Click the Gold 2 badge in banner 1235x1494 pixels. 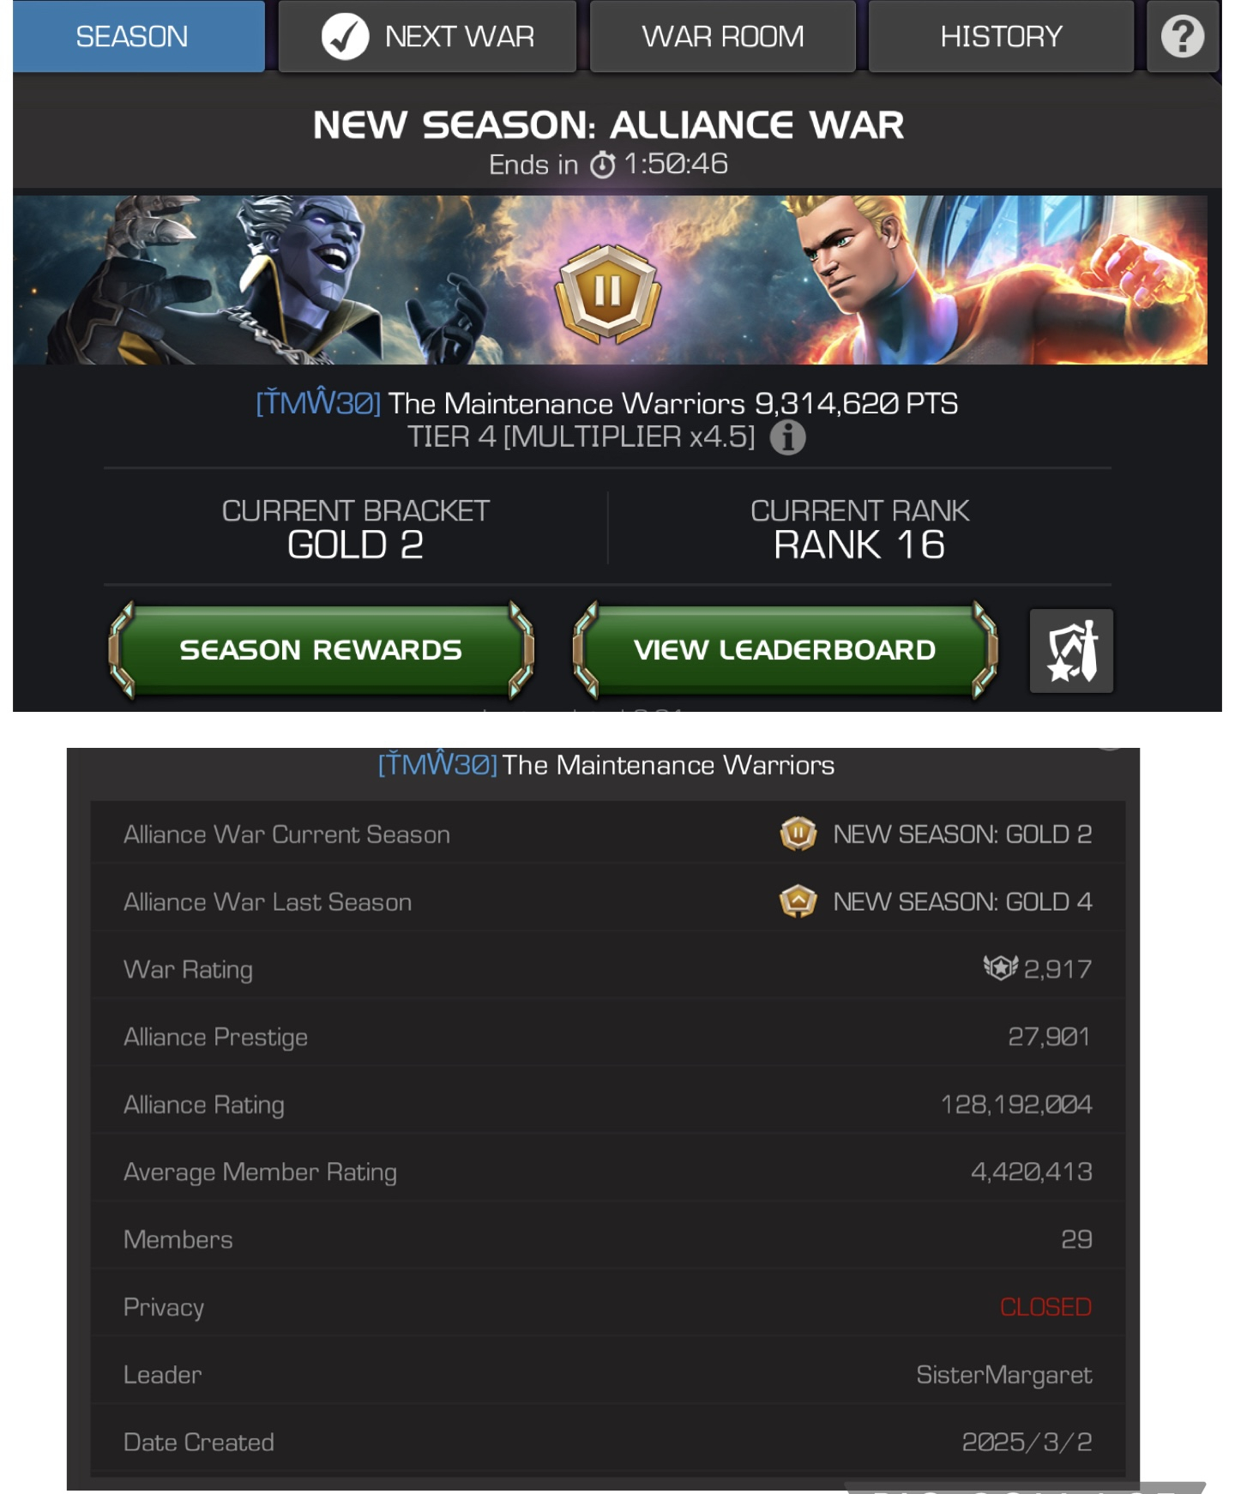pyautogui.click(x=608, y=292)
